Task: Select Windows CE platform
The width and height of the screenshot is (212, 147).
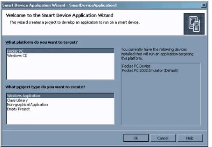Action: point(60,56)
